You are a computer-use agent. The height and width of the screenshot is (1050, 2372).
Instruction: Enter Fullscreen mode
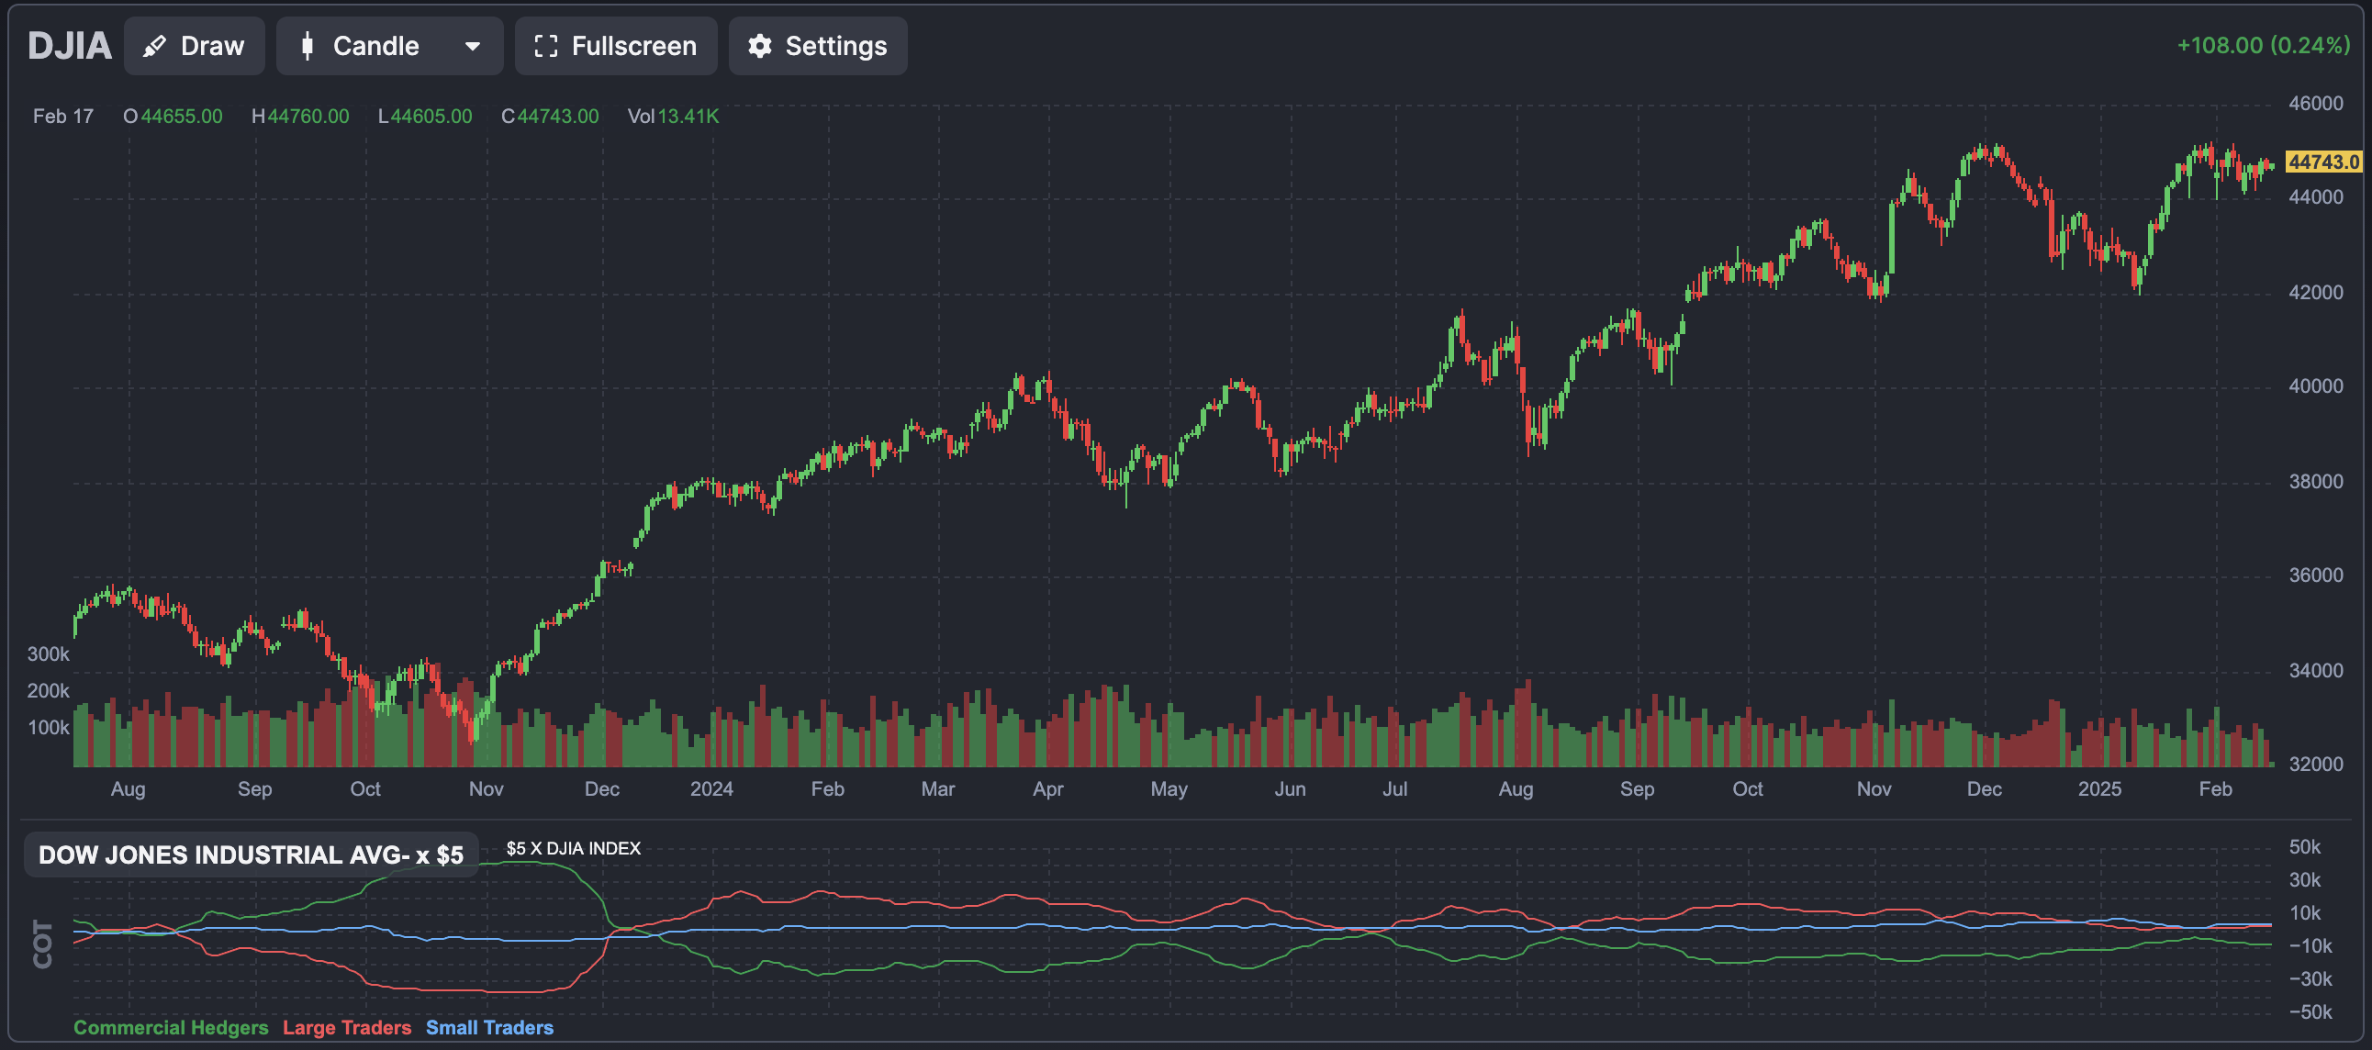coord(616,46)
